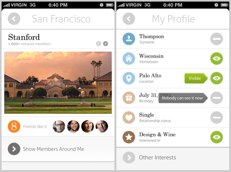Viewport: 231px width, 172px height.
Task: Toggle the eye icon for Palo Alto location
Action: (x=217, y=78)
